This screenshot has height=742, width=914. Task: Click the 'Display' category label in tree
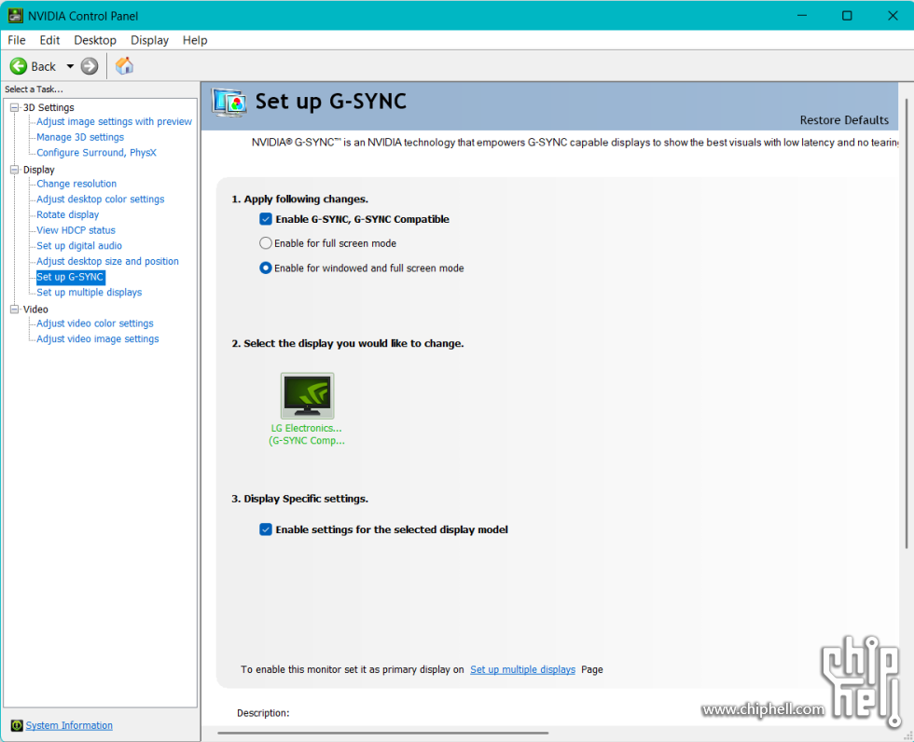pos(38,170)
